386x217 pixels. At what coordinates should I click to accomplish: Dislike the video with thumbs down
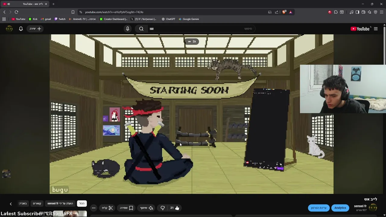163,208
